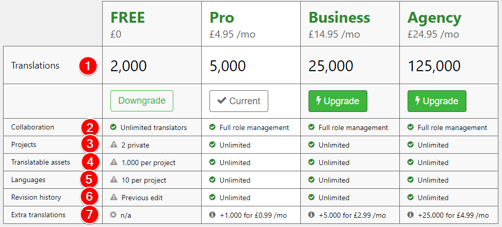
Task: Click warning triangle beside 2 private
Action: click(x=114, y=145)
